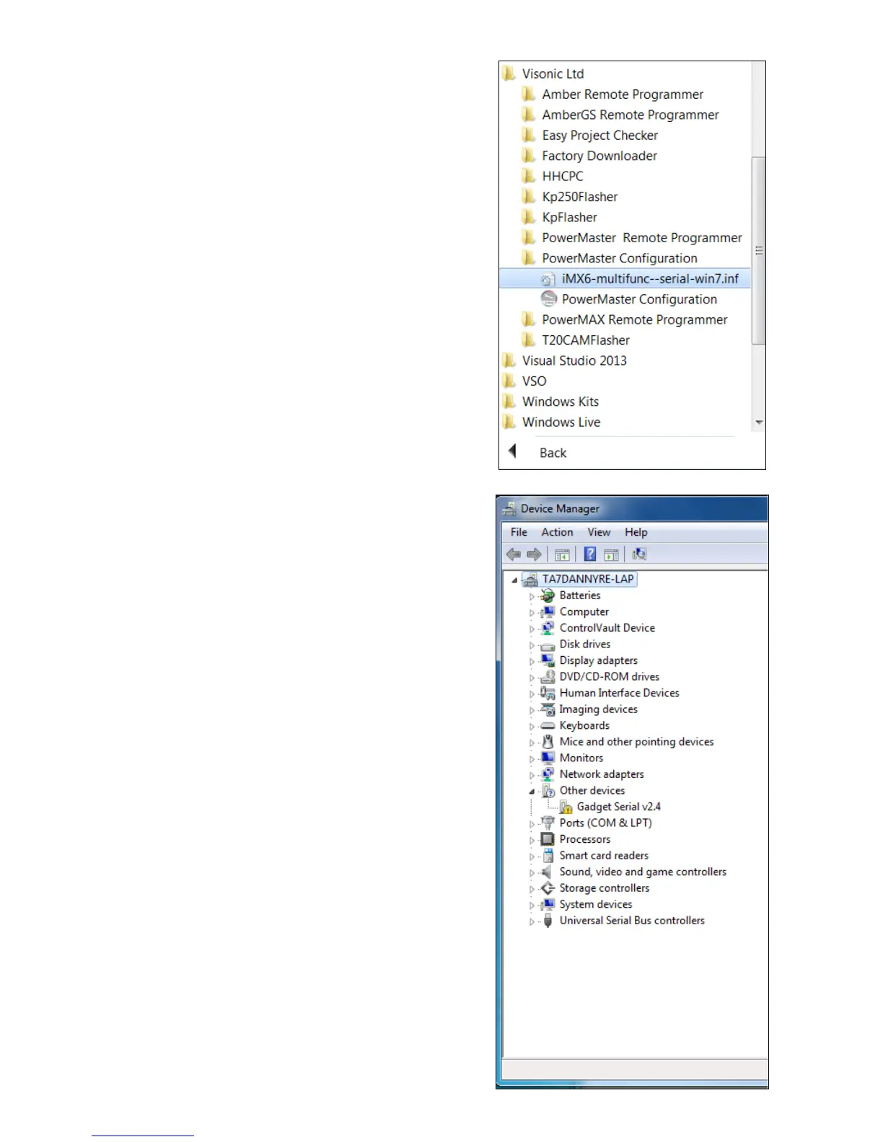The image size is (883, 1142).
Task: Click the Gadget Serial warning icon
Action: (x=566, y=807)
